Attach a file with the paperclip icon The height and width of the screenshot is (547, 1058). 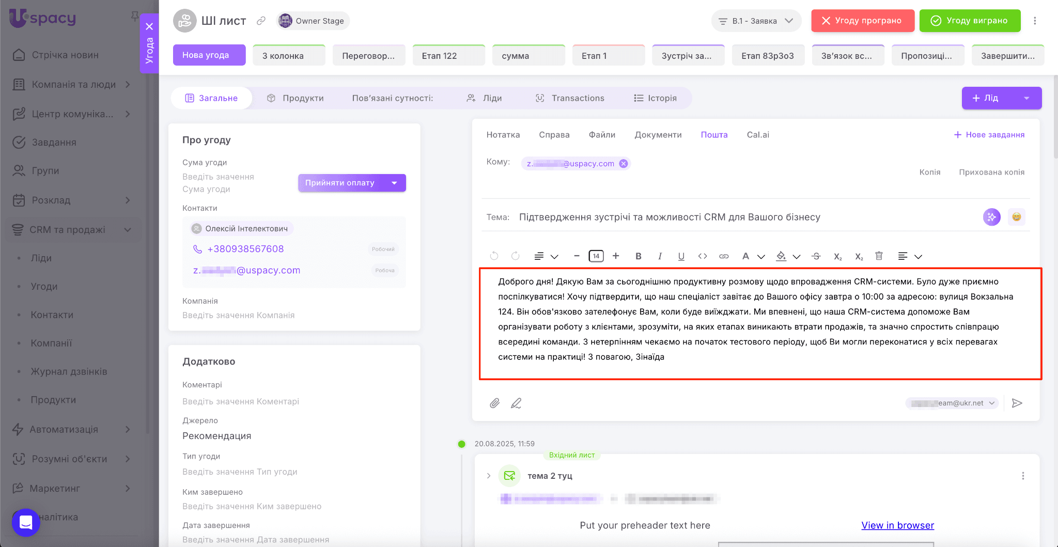494,403
